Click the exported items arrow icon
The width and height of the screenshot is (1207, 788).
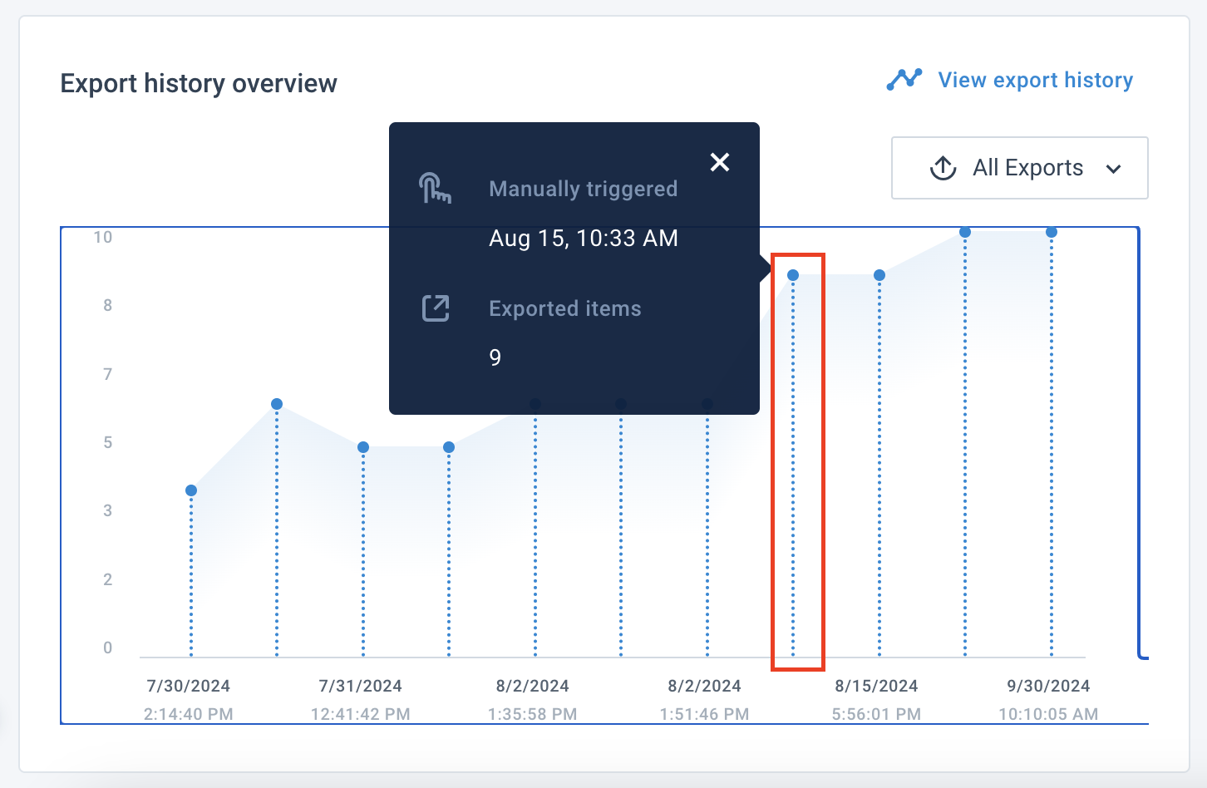point(436,308)
